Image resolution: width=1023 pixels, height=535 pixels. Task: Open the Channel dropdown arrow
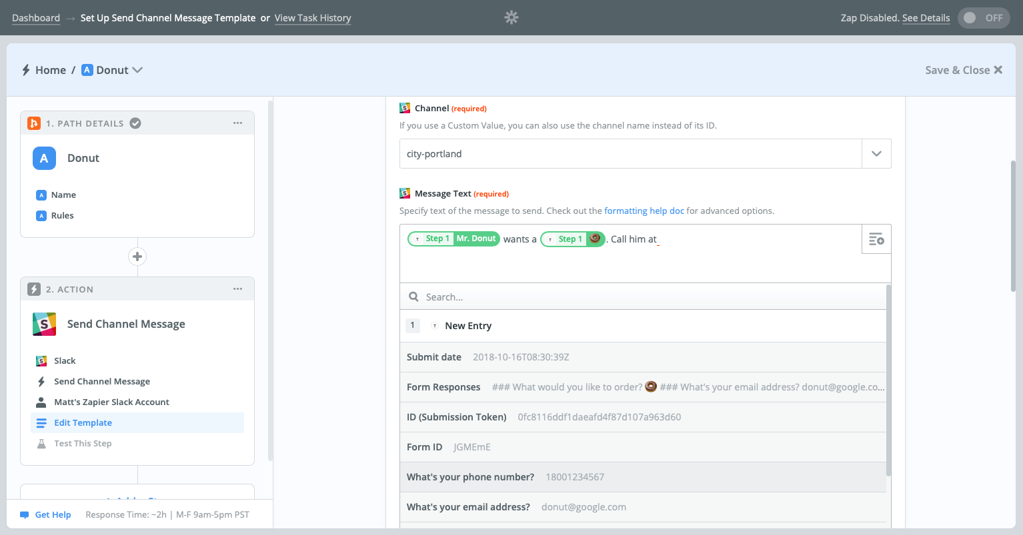pos(876,154)
